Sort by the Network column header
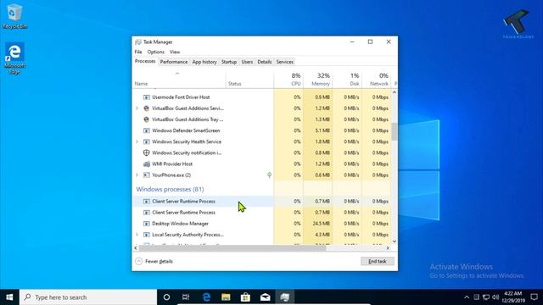Screen dimensions: 543x305 (377, 80)
